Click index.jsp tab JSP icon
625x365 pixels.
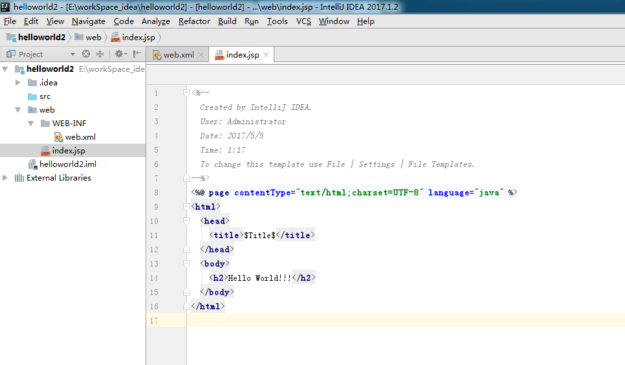[x=219, y=55]
